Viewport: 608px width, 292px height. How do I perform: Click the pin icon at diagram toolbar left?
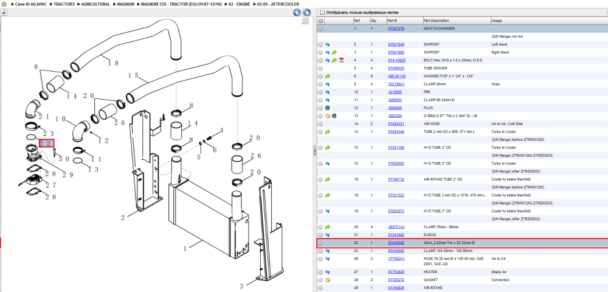point(4,12)
